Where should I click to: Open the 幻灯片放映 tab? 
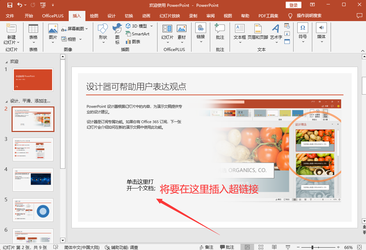coord(170,16)
